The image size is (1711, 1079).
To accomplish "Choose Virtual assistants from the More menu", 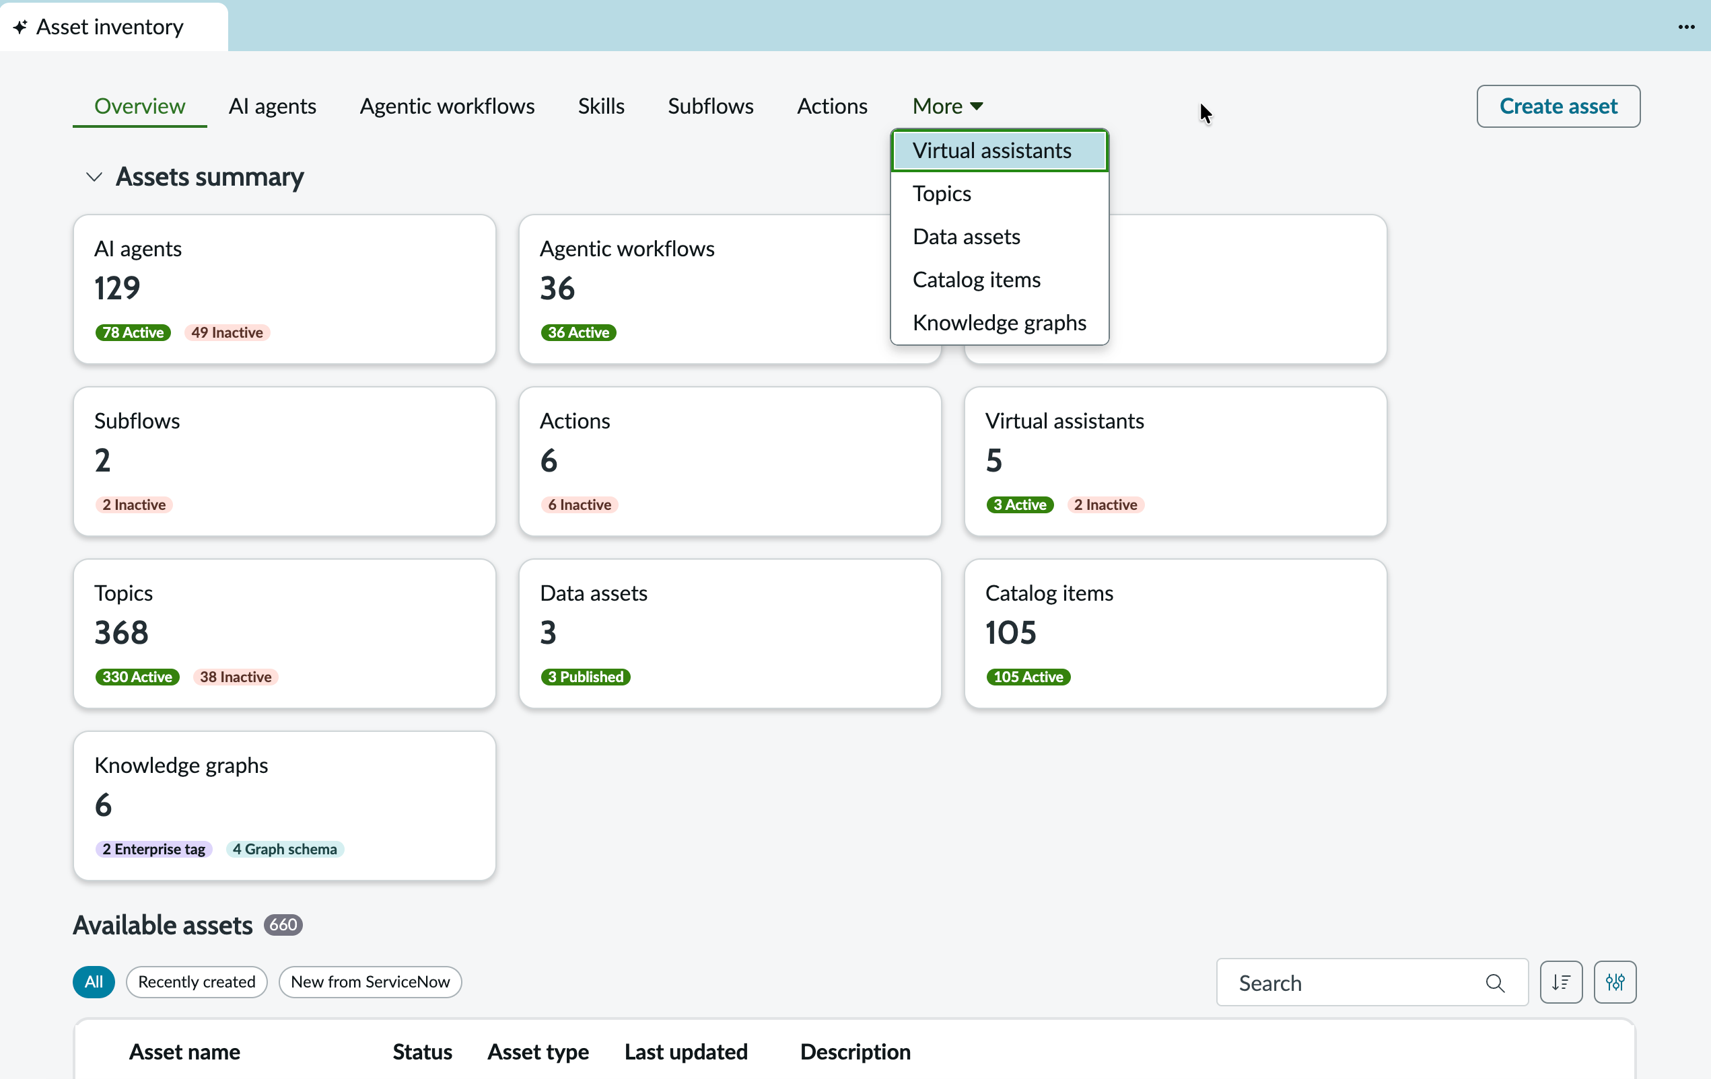I will coord(999,151).
